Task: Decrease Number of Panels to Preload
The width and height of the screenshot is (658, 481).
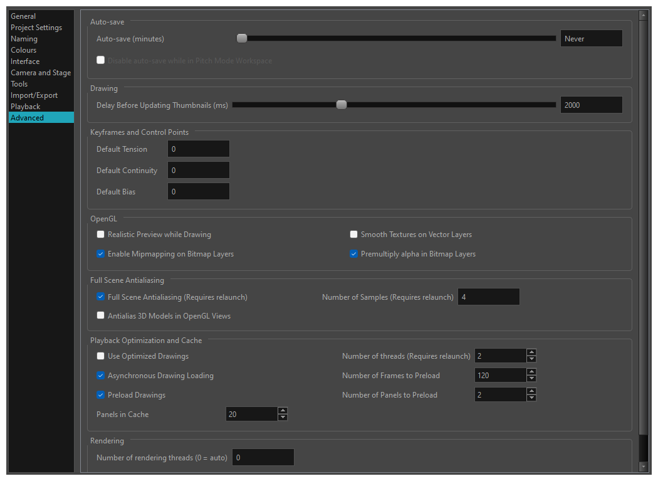Action: tap(531, 398)
